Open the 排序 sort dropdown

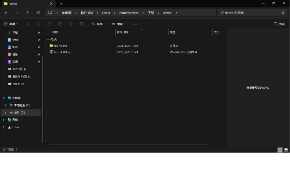point(99,24)
